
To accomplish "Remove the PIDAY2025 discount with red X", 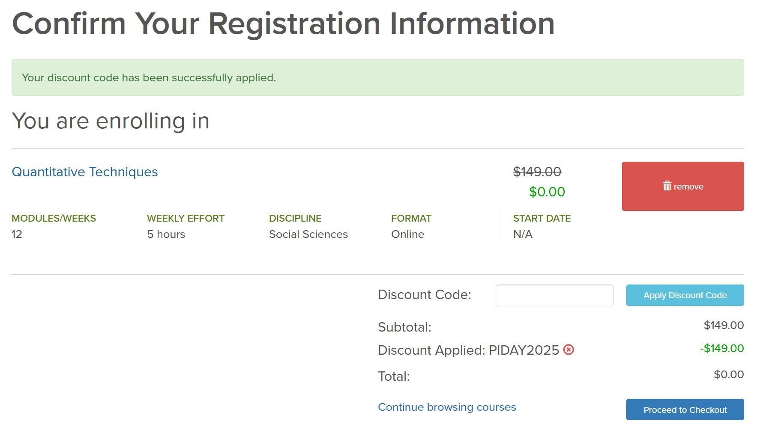I will point(569,350).
